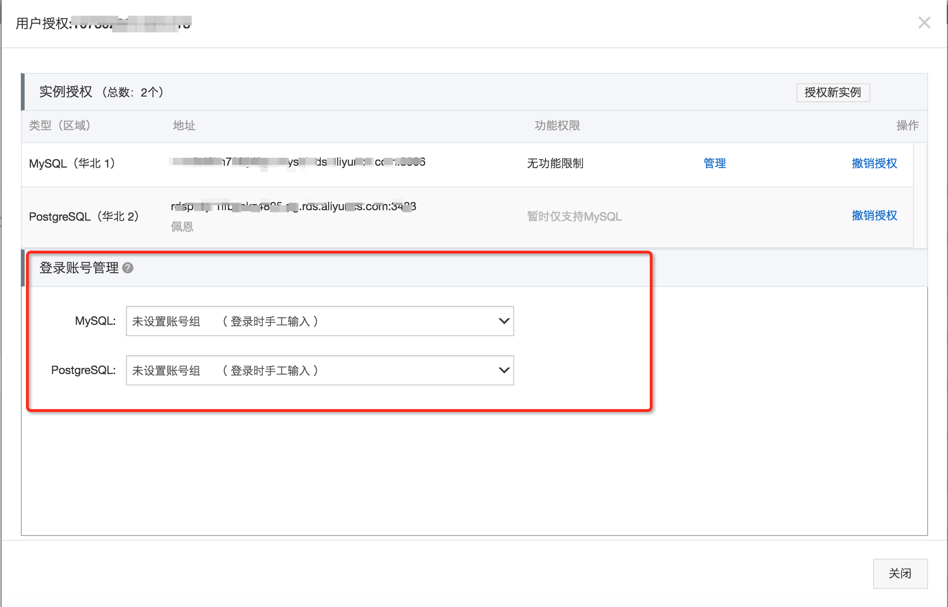Click the 操作 column header
Viewport: 948px width, 607px height.
[907, 125]
